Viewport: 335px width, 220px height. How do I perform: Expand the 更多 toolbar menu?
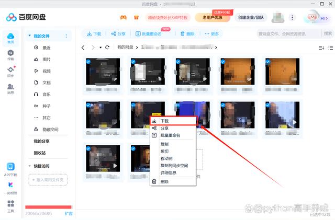point(211,34)
